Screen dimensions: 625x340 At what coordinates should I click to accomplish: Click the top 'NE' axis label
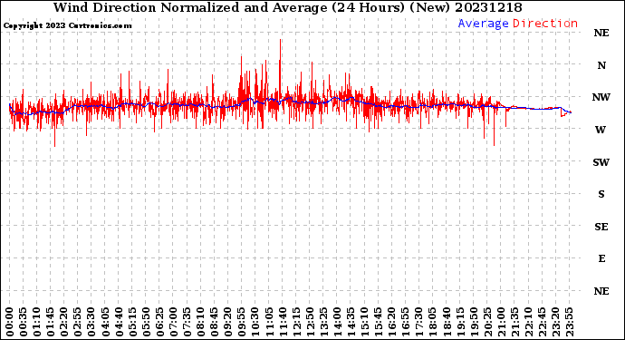click(x=601, y=33)
